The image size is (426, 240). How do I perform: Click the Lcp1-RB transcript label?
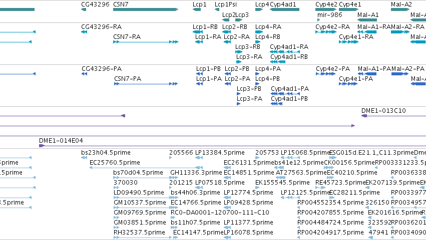(x=205, y=27)
